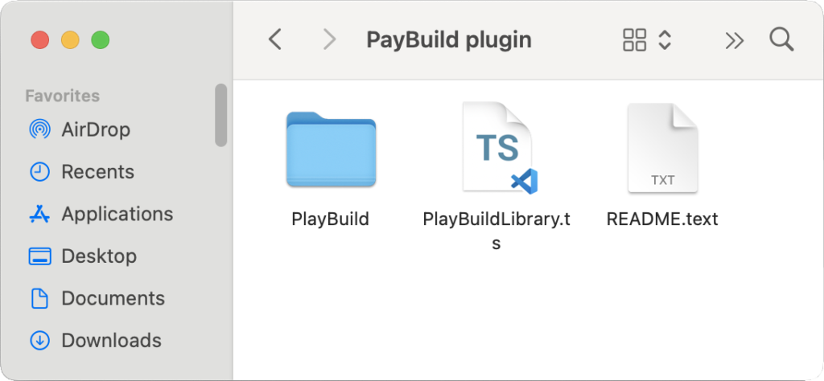Open the view mode up-down selector
The width and height of the screenshot is (824, 381).
pos(665,40)
